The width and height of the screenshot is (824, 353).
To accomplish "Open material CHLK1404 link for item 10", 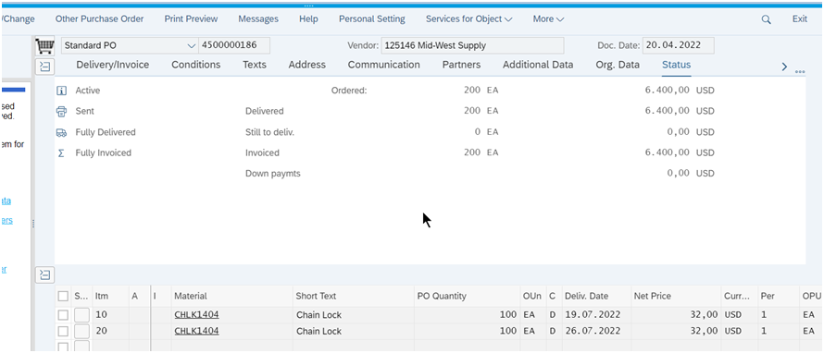I will pyautogui.click(x=196, y=315).
